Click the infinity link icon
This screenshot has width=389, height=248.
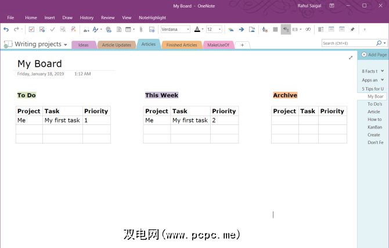coord(308,29)
